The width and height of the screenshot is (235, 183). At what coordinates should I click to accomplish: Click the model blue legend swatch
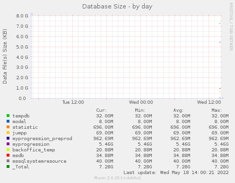[x=8, y=121]
